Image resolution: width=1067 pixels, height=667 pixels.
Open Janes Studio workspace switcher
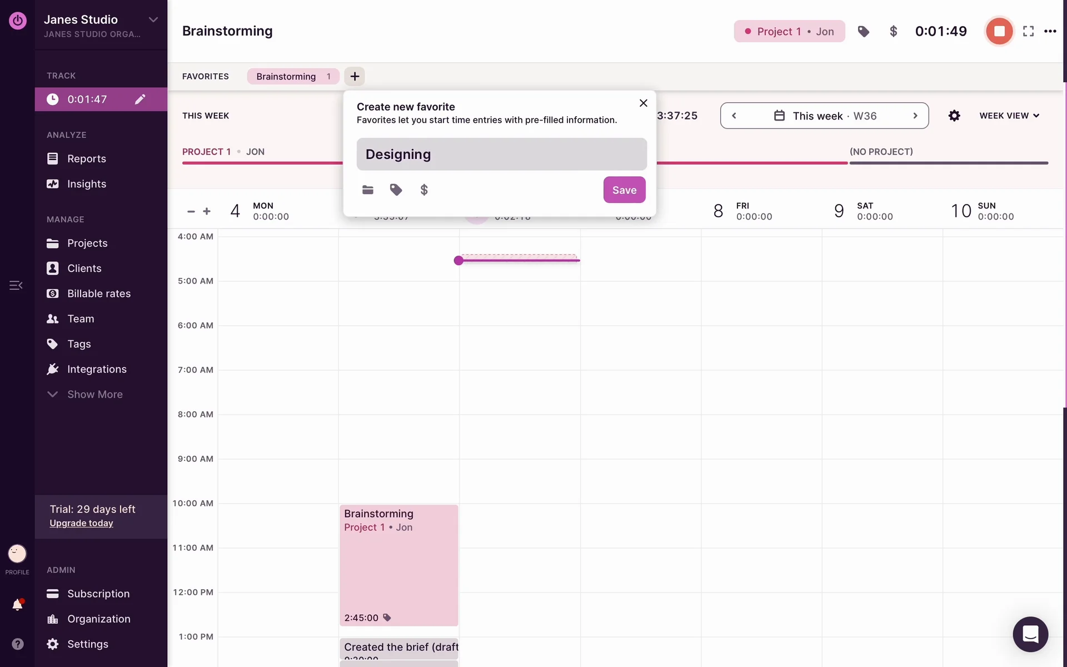153,20
